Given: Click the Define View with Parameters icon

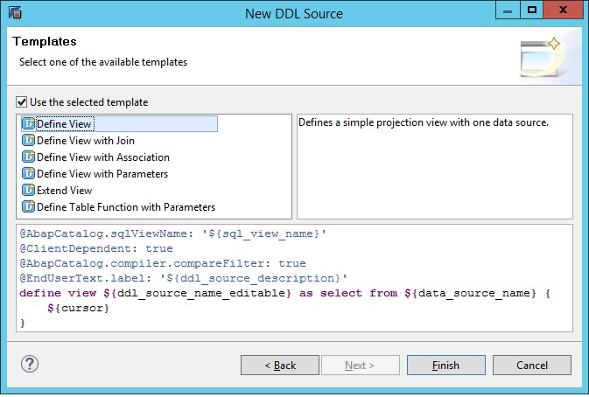Looking at the screenshot, I should pos(28,173).
